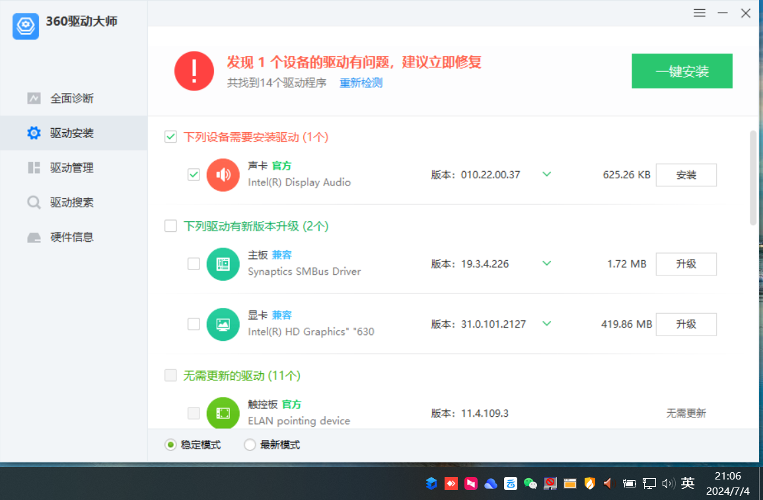The image size is (763, 500).
Task: Click the 驱动安装 gear icon
Action: click(x=34, y=133)
